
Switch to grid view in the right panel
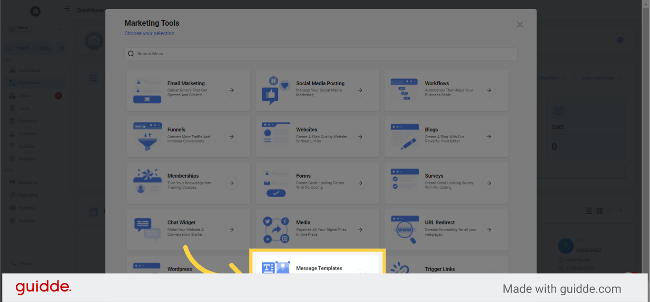[599, 210]
